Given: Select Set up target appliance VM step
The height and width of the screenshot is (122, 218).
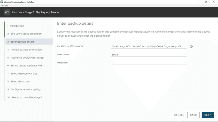Looking at the screenshot, I should pos(26,66).
